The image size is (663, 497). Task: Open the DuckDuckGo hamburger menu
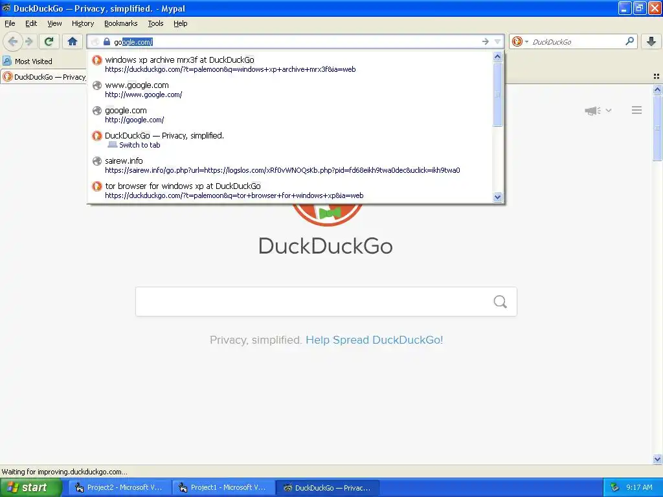637,110
